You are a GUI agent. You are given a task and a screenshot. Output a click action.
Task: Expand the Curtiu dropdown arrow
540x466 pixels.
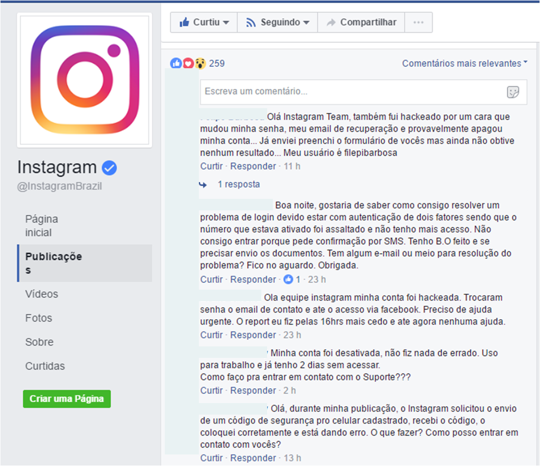point(226,23)
